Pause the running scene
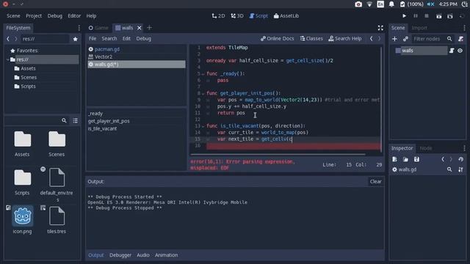470x264 pixels. coord(416,16)
